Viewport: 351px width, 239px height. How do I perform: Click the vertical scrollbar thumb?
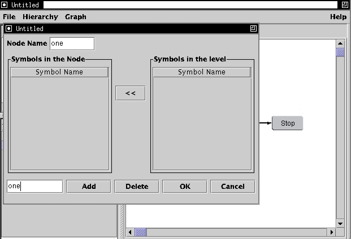click(x=340, y=52)
